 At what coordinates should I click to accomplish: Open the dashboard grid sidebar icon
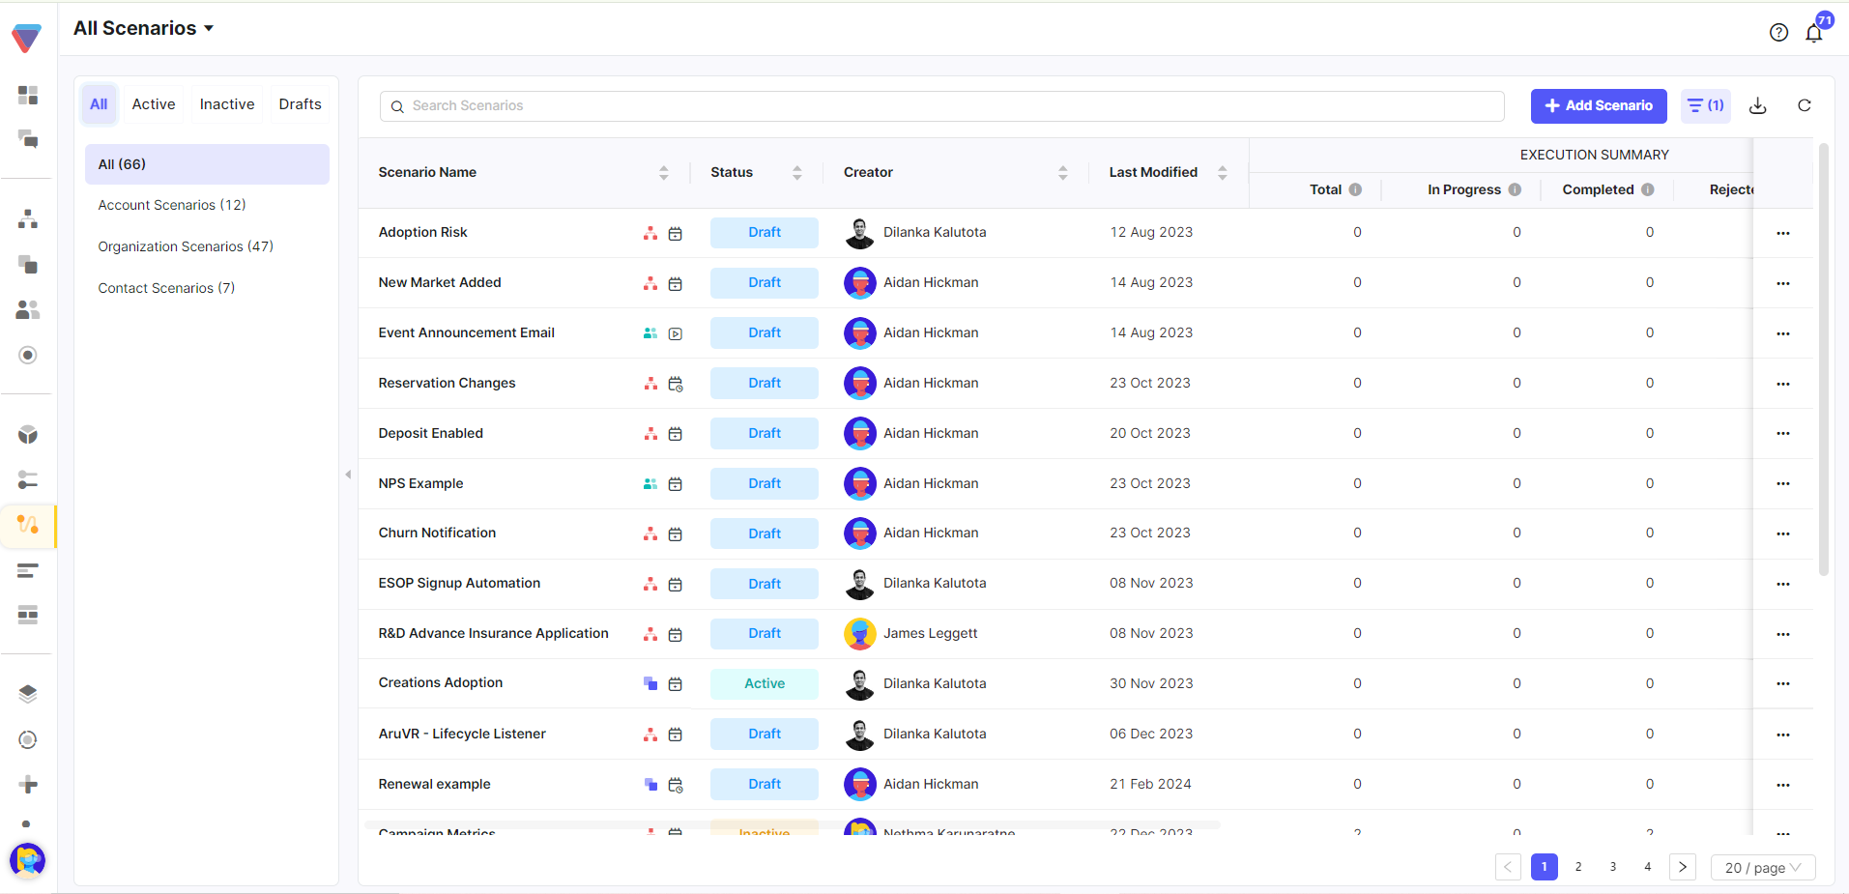[28, 95]
